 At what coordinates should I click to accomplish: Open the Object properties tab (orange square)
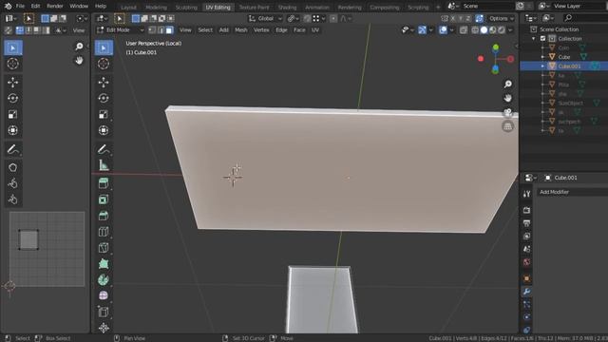tap(526, 278)
